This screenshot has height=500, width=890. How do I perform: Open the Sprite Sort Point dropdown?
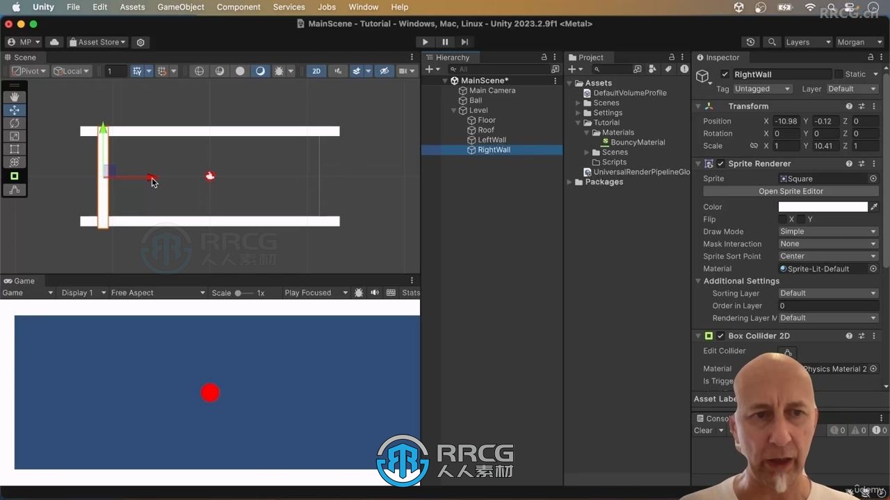click(828, 256)
